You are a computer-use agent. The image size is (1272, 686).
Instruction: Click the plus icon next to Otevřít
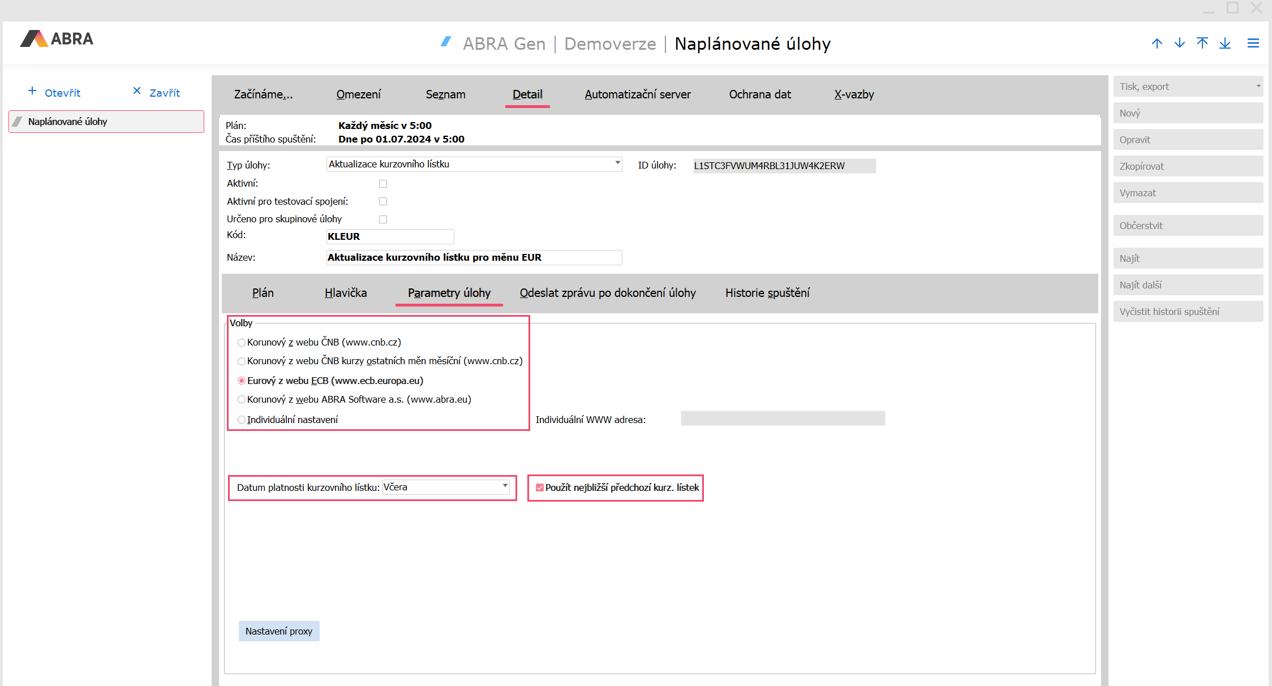click(x=32, y=91)
